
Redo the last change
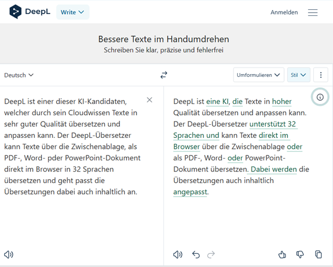click(211, 254)
